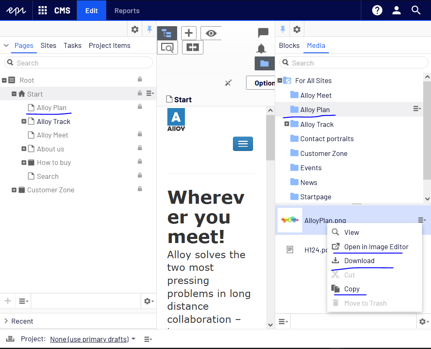The width and height of the screenshot is (431, 349).
Task: Toggle the left pane pin icon
Action: [149, 29]
